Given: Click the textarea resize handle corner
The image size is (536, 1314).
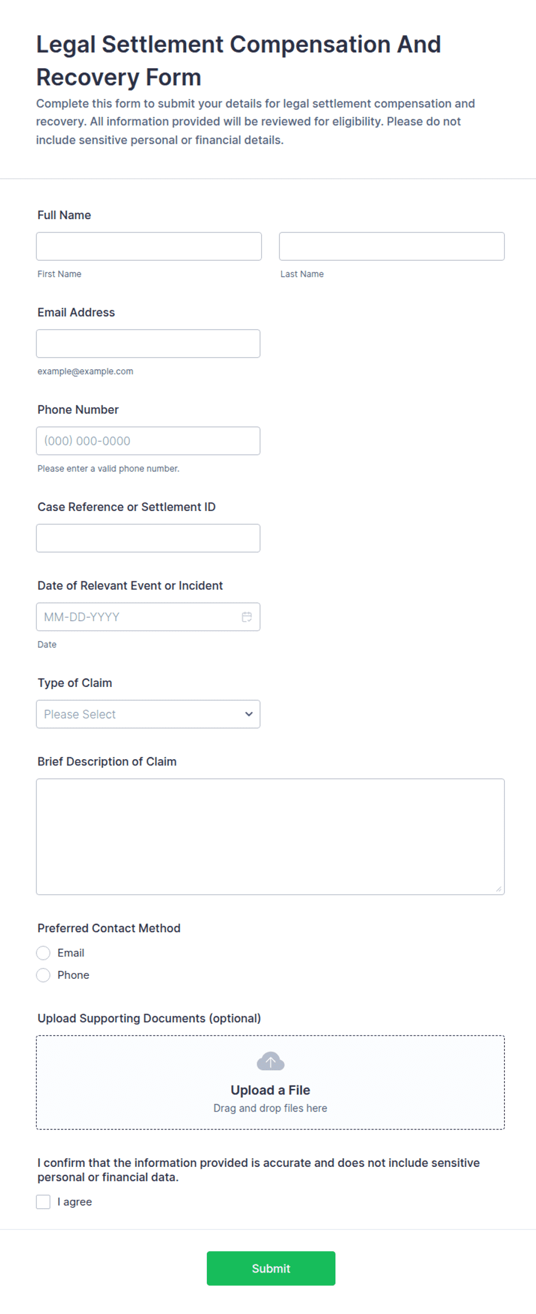Looking at the screenshot, I should click(x=499, y=889).
